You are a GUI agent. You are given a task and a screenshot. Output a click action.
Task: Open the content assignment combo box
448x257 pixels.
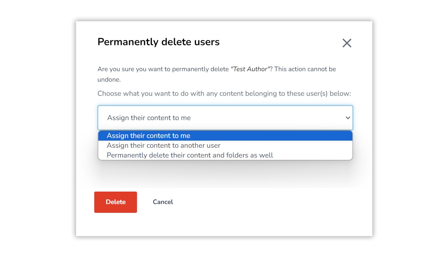[225, 118]
